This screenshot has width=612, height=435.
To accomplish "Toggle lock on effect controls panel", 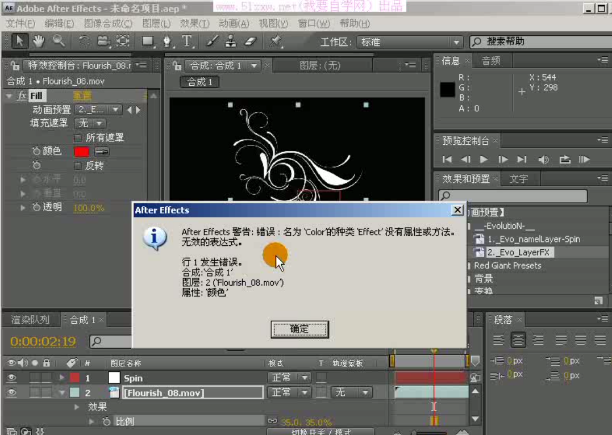I will (x=15, y=65).
